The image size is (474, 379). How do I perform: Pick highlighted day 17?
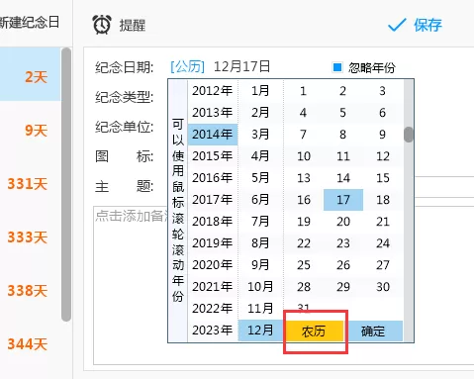343,200
